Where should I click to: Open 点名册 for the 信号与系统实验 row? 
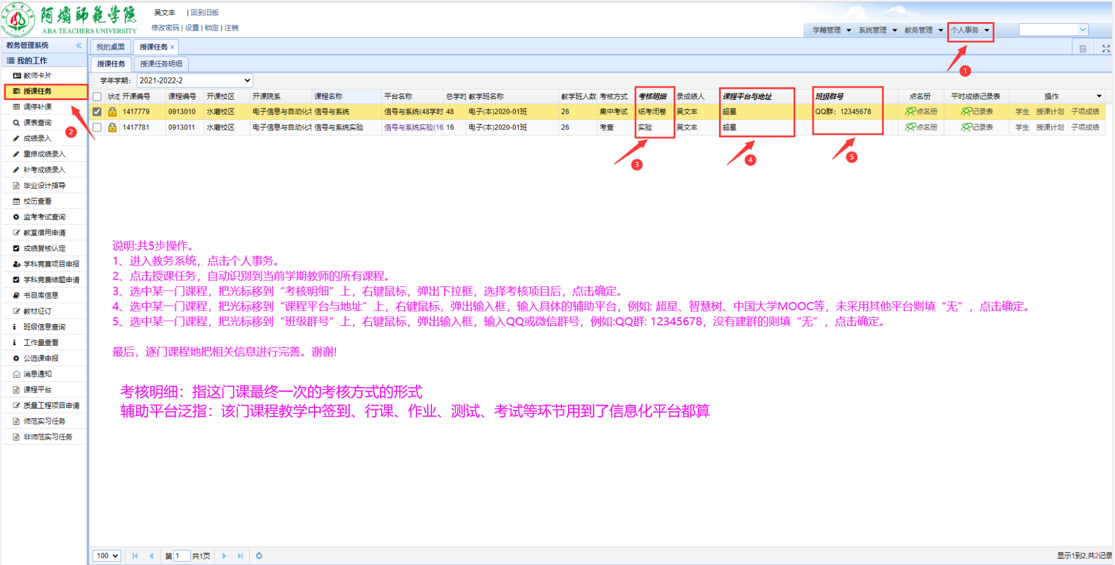[921, 127]
